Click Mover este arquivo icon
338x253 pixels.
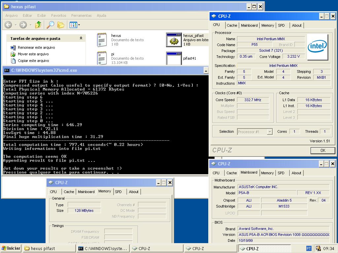(13, 54)
